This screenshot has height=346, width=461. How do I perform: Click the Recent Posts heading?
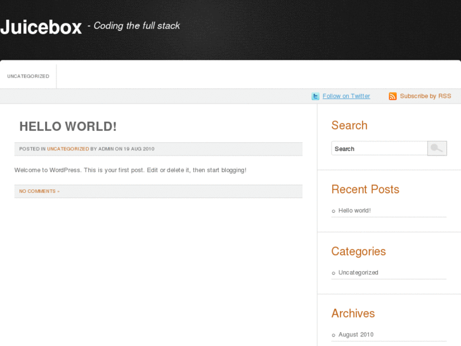[x=365, y=189]
